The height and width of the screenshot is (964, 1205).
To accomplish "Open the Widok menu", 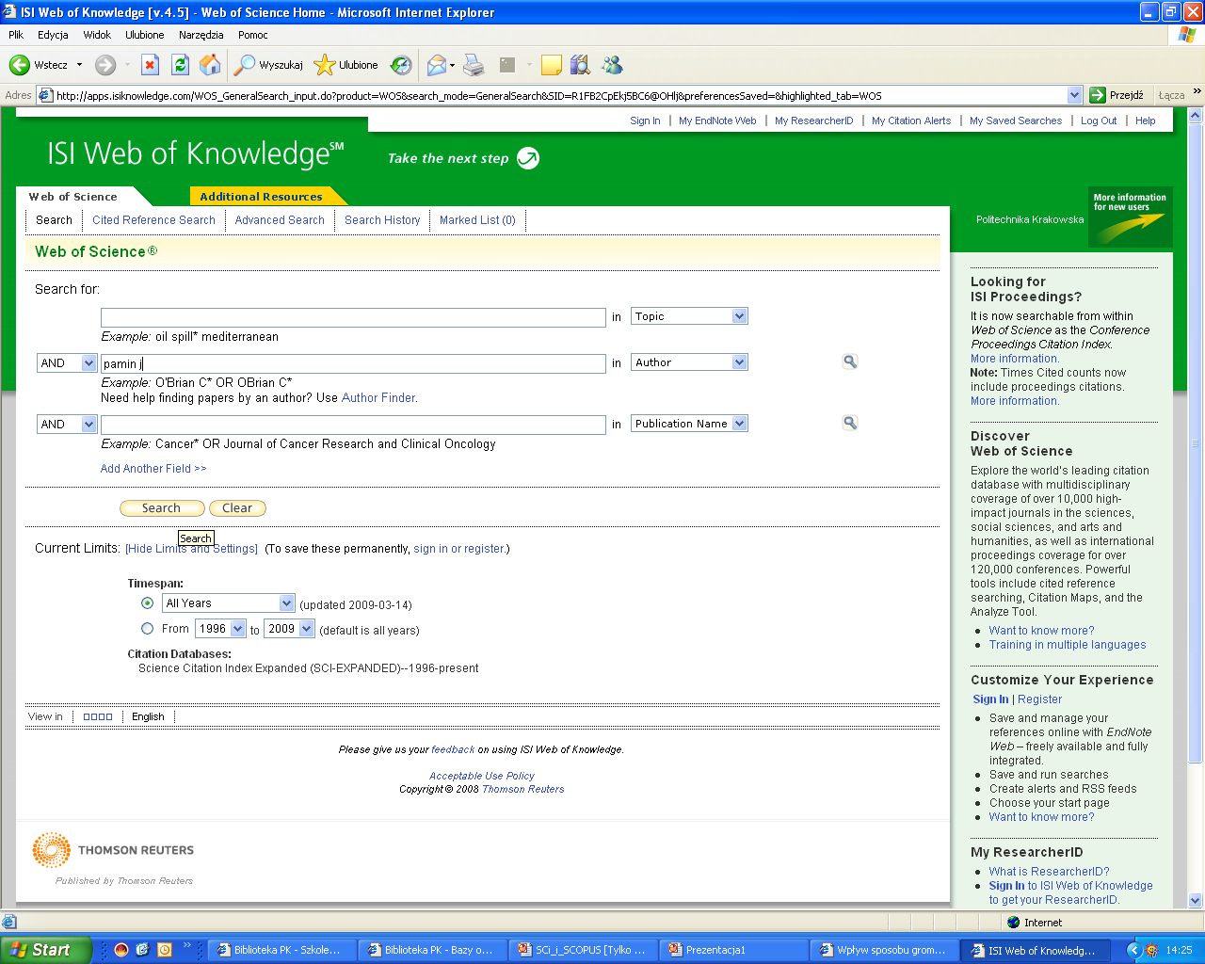I will pos(97,35).
